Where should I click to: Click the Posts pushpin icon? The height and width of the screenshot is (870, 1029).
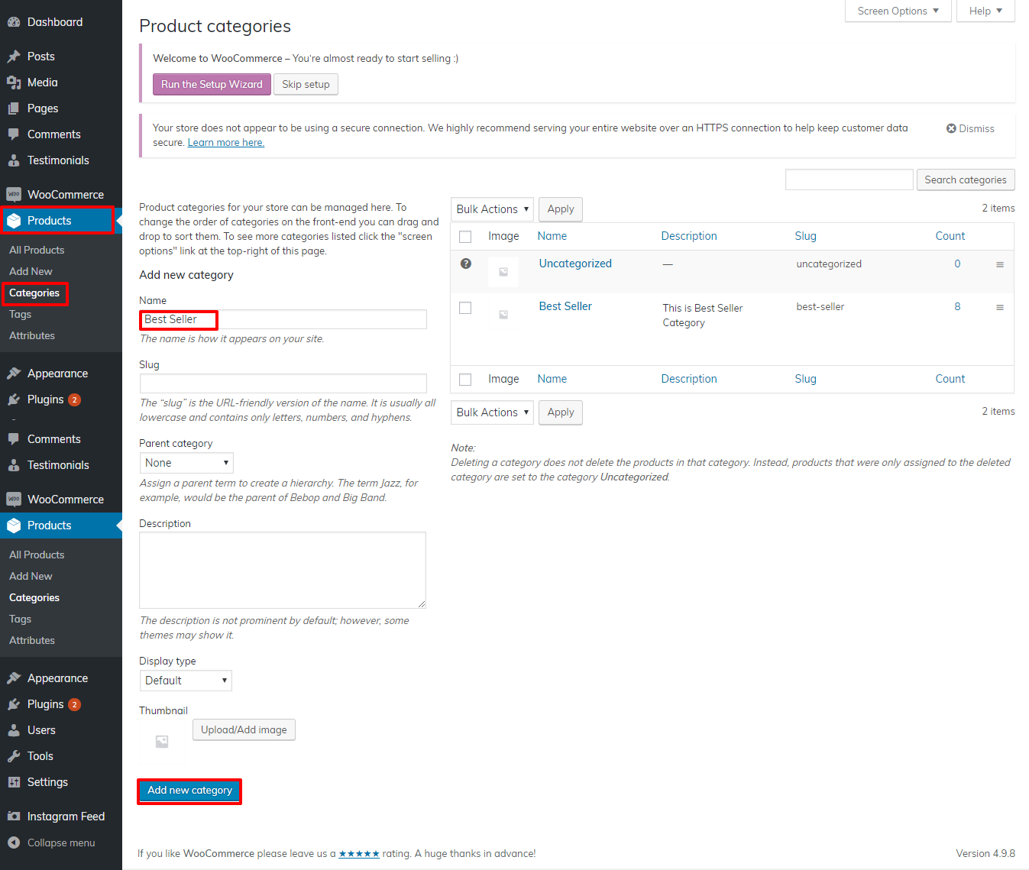[14, 57]
